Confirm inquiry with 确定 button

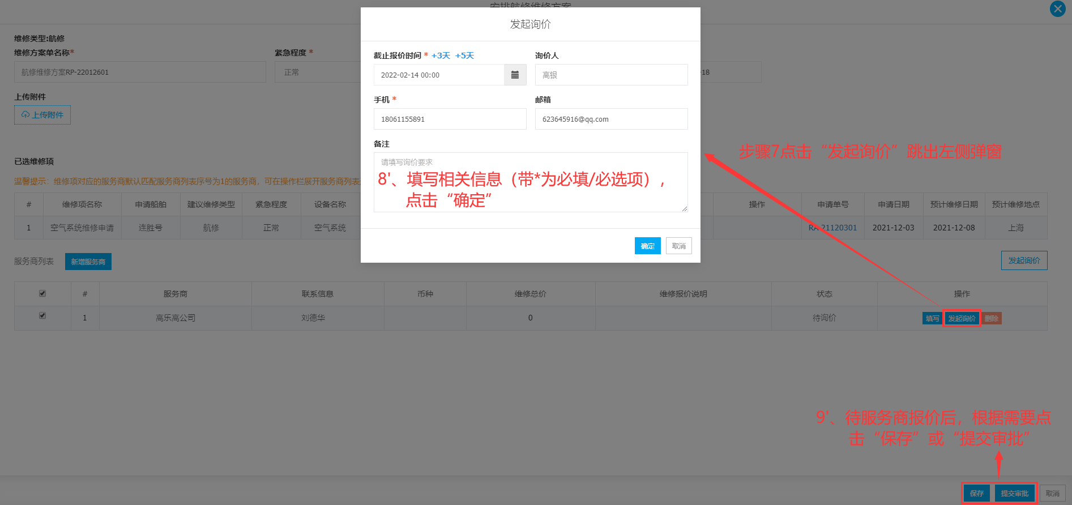pos(647,246)
